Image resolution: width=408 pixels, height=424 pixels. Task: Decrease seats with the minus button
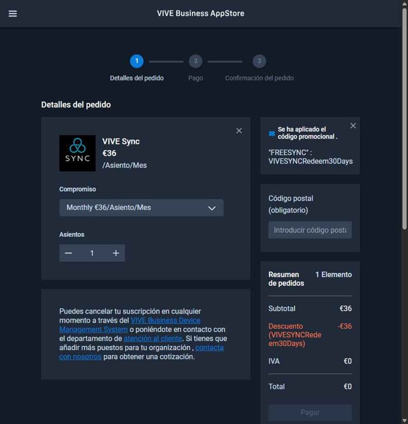[68, 253]
